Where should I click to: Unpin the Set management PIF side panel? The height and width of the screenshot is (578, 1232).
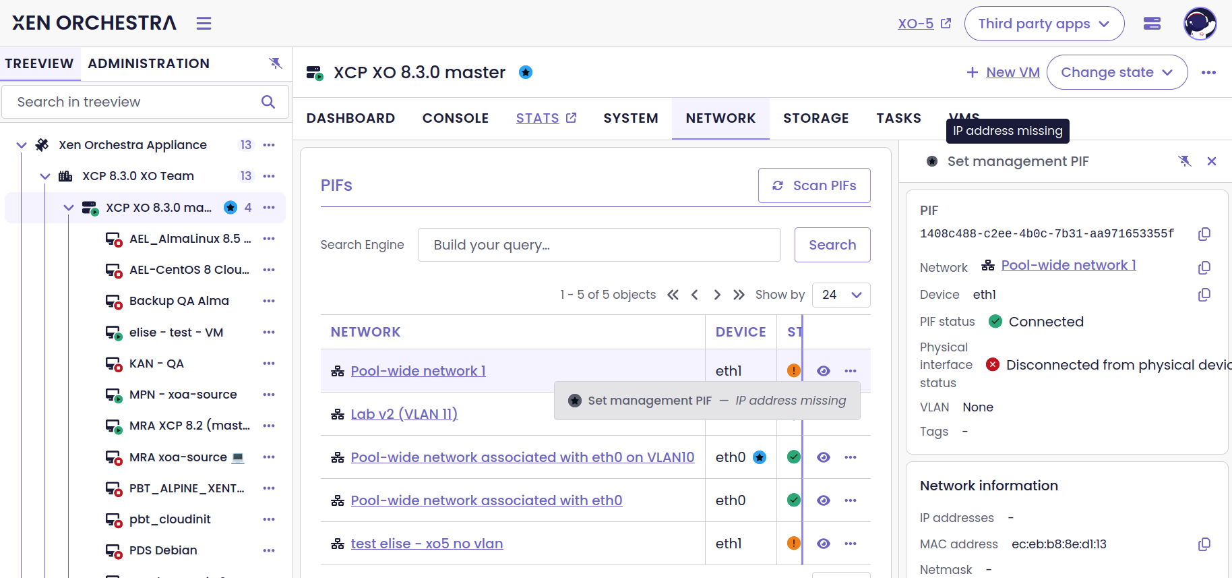[1185, 161]
